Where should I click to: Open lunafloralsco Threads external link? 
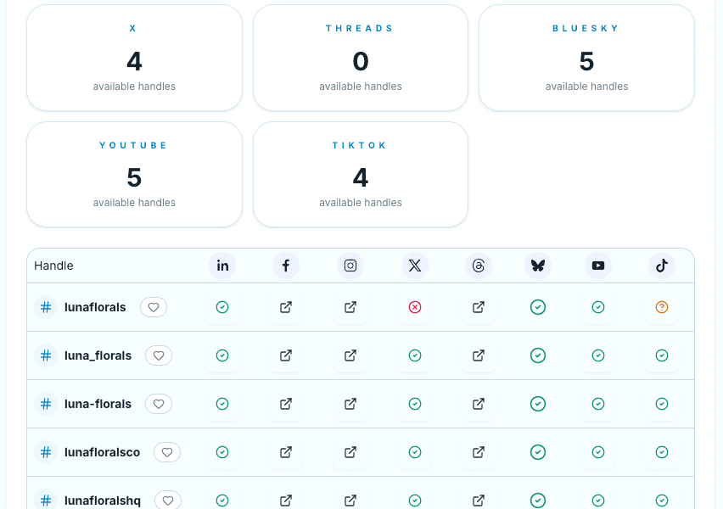[x=479, y=452]
